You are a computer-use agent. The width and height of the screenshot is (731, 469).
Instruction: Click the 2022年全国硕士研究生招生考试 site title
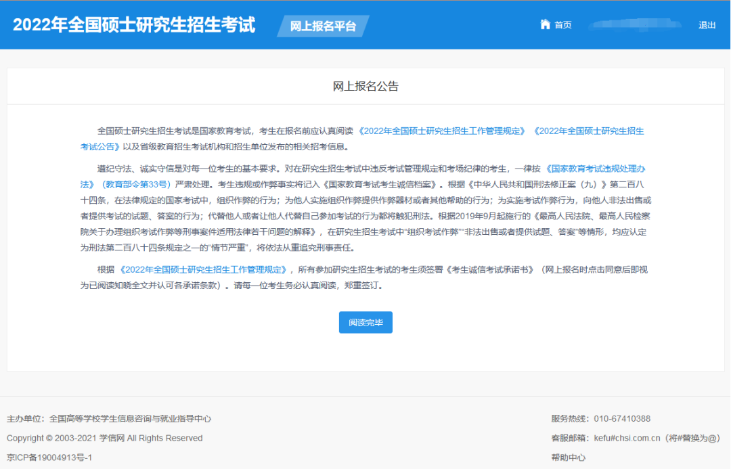pos(135,25)
